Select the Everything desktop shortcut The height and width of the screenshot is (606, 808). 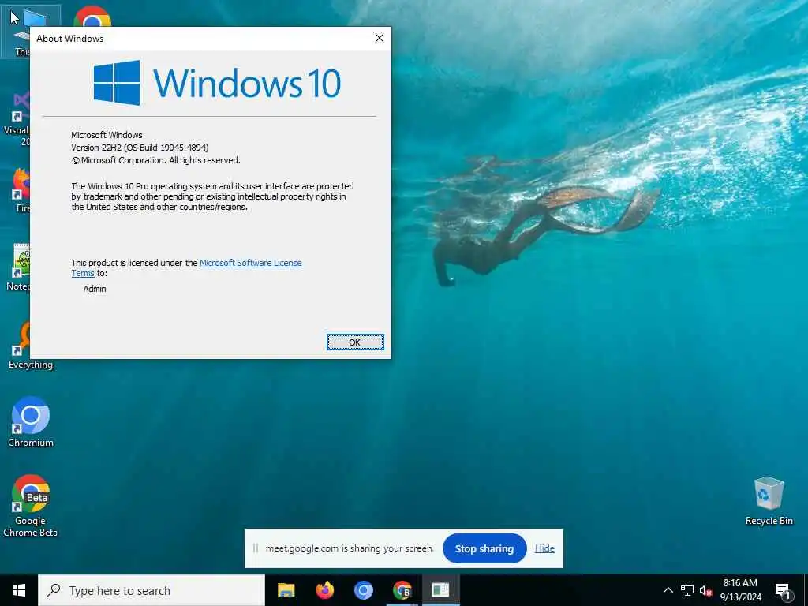[x=21, y=346]
